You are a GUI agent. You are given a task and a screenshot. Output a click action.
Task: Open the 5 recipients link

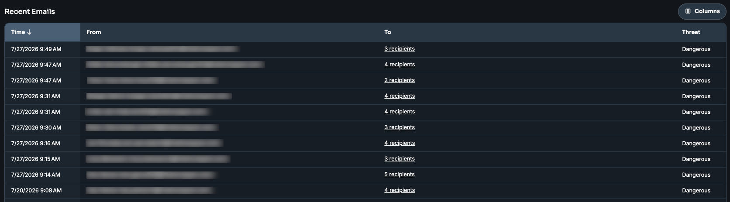(x=399, y=175)
